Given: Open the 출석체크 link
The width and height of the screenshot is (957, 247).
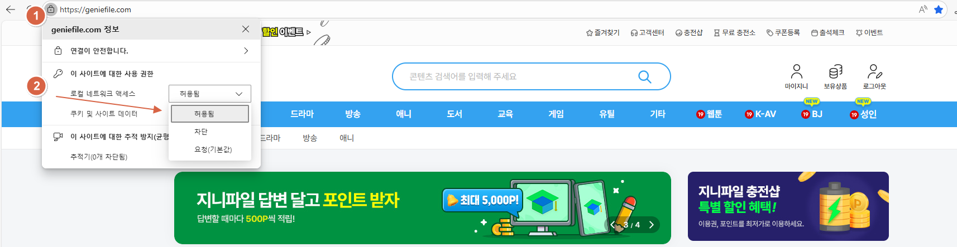Looking at the screenshot, I should click(x=827, y=33).
